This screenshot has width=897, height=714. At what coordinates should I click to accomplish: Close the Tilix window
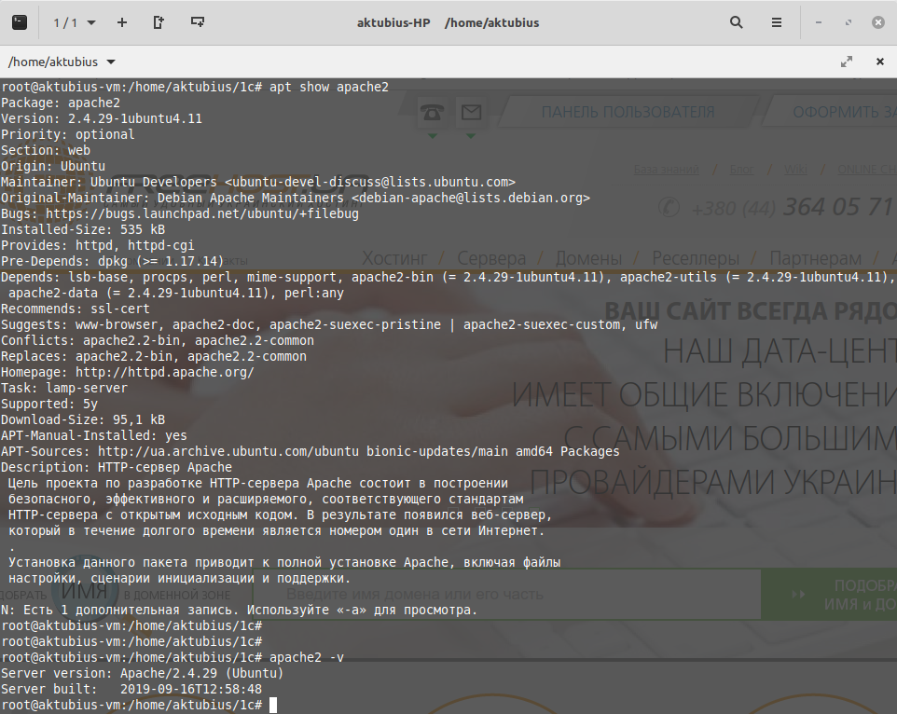click(x=877, y=21)
